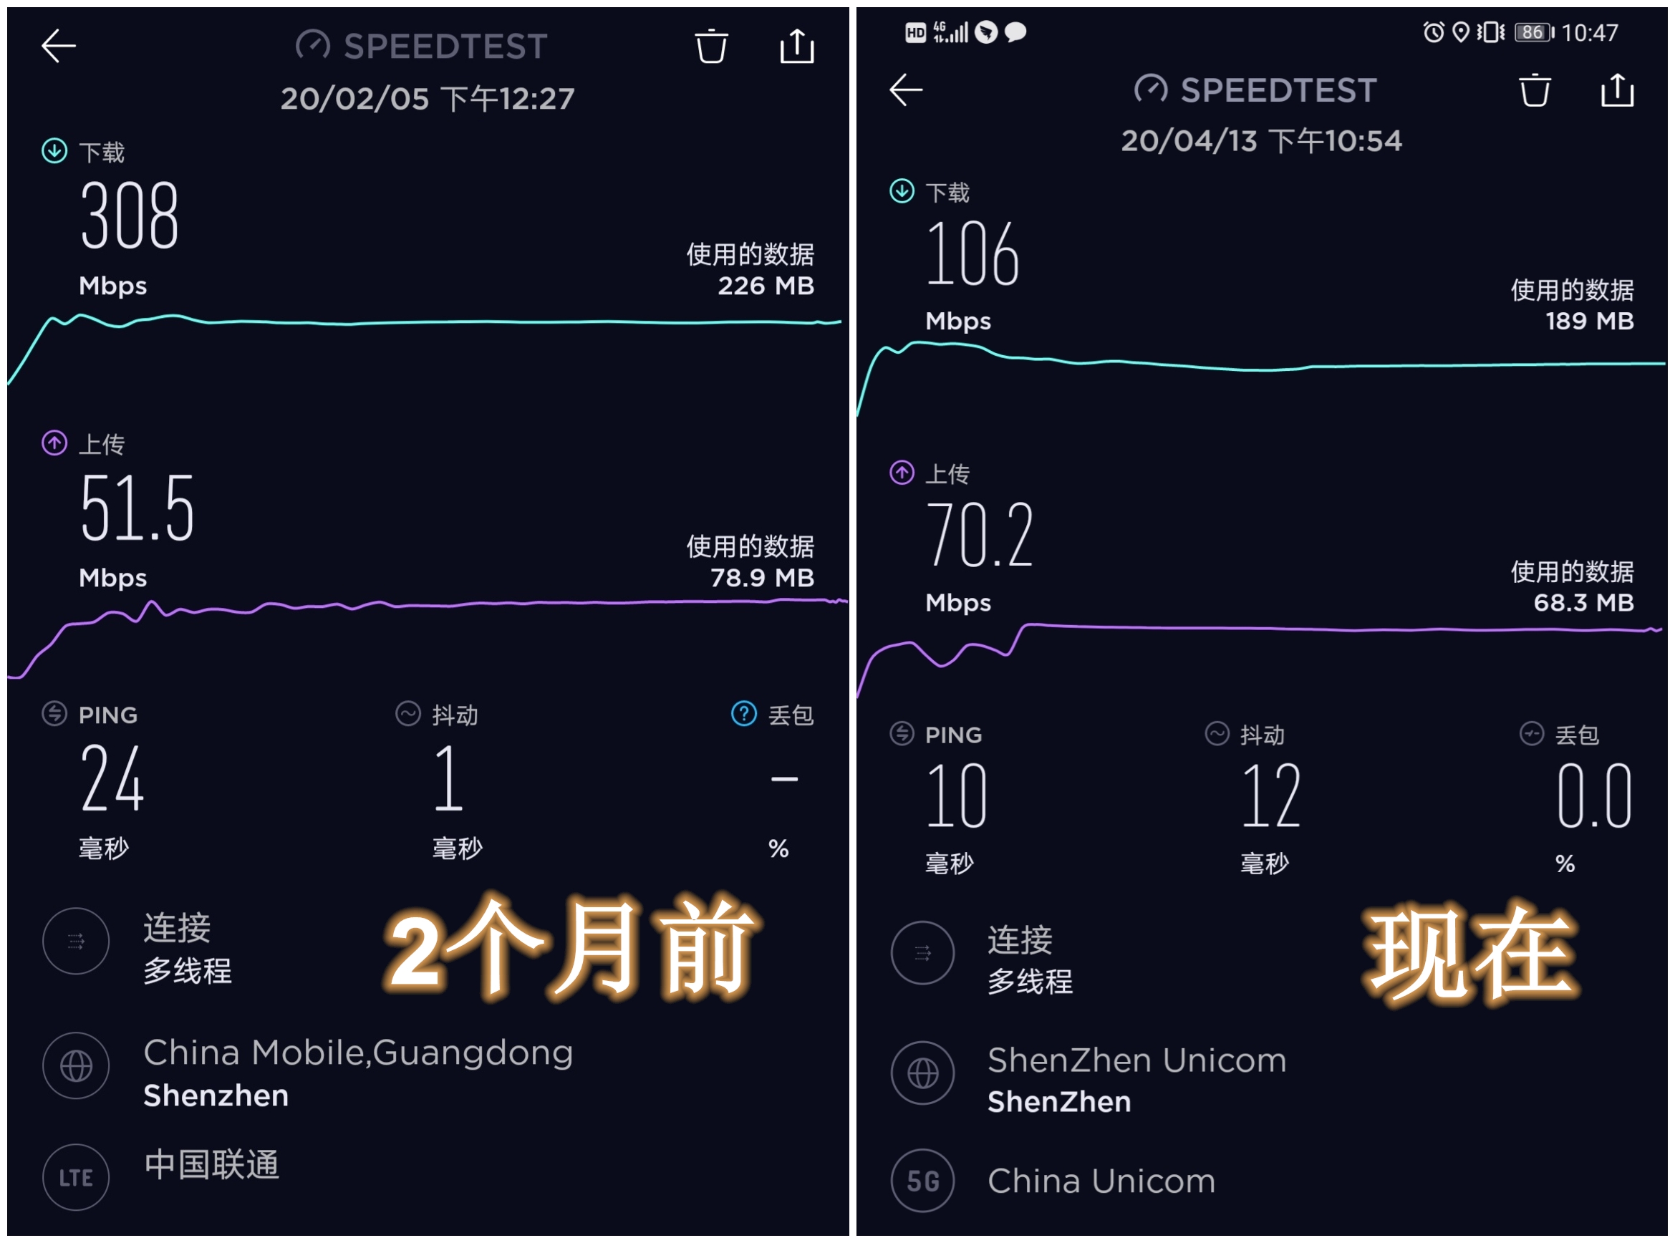
Task: Click the date timestamp on right panel
Action: (x=1255, y=142)
